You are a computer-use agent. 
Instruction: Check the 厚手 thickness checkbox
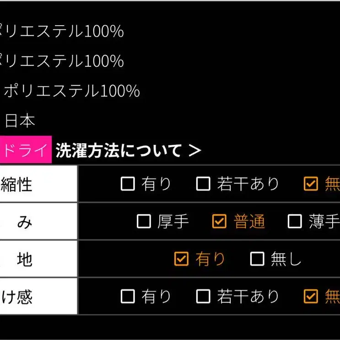tap(144, 221)
